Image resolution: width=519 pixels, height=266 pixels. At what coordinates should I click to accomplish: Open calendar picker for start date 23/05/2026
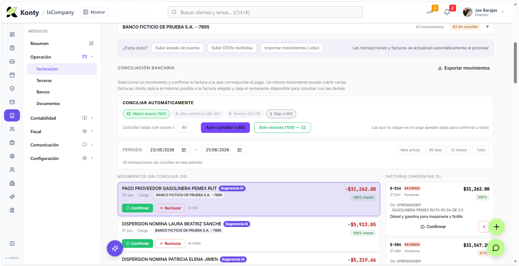click(184, 150)
